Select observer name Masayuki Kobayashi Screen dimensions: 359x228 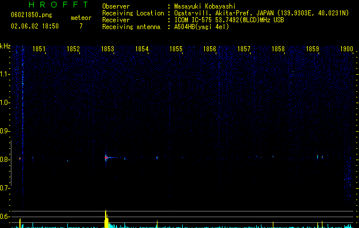[205, 6]
